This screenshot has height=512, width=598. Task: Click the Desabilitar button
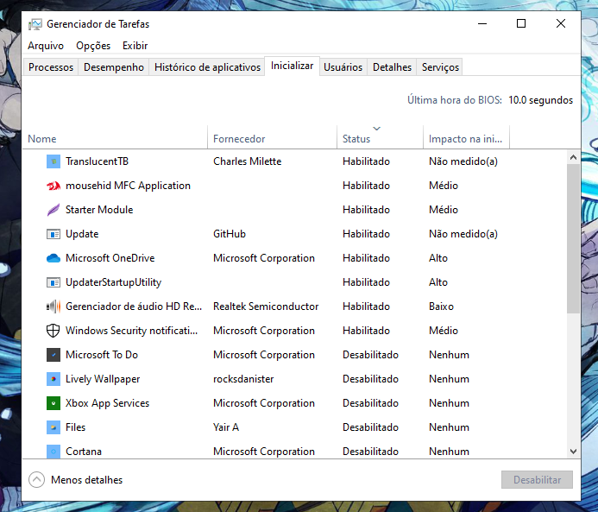(x=537, y=480)
